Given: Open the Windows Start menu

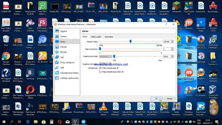Looking at the screenshot, I should pos(4,122).
